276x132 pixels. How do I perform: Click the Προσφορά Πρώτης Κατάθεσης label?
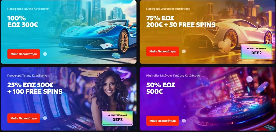point(28,9)
